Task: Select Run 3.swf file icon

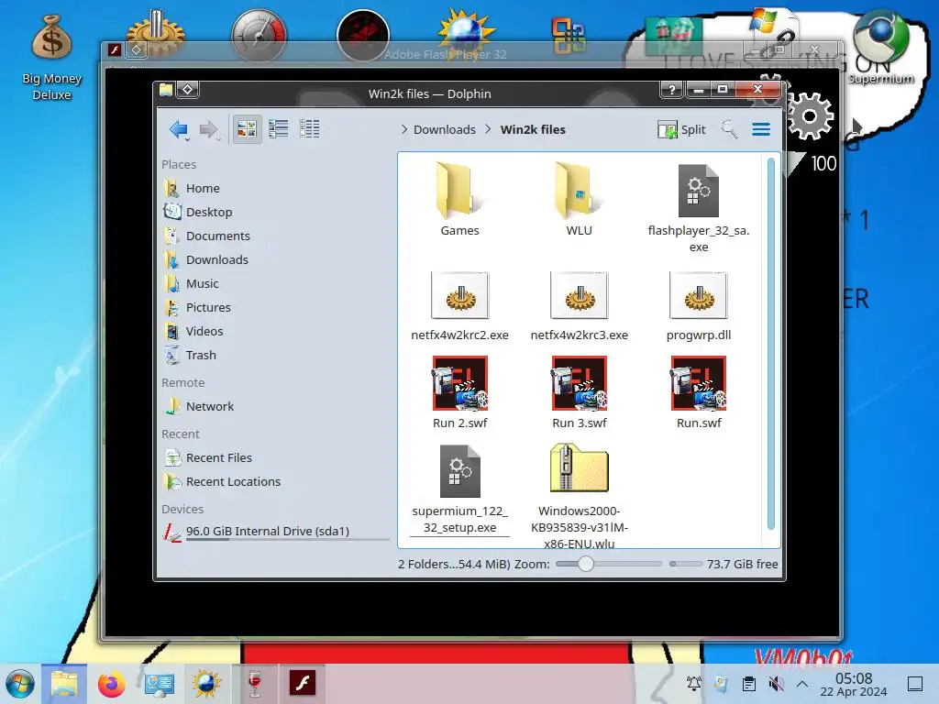Action: (580, 383)
